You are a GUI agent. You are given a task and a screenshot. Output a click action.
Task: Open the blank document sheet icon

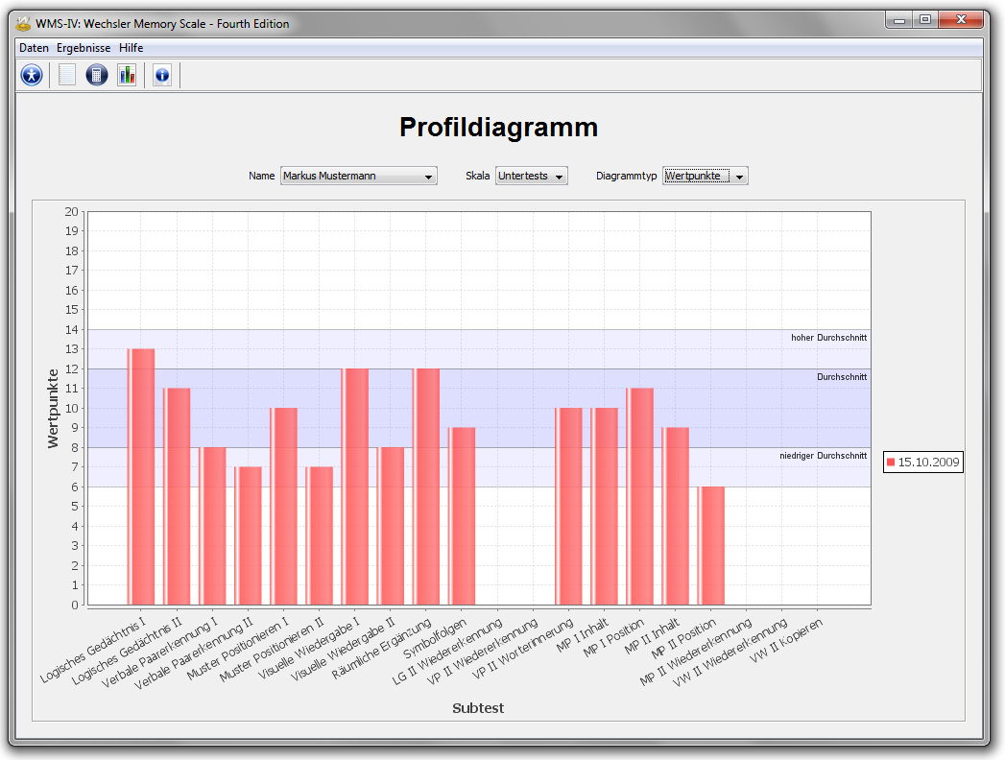(67, 75)
